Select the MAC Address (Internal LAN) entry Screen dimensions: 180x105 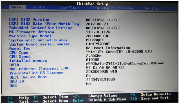[39, 69]
